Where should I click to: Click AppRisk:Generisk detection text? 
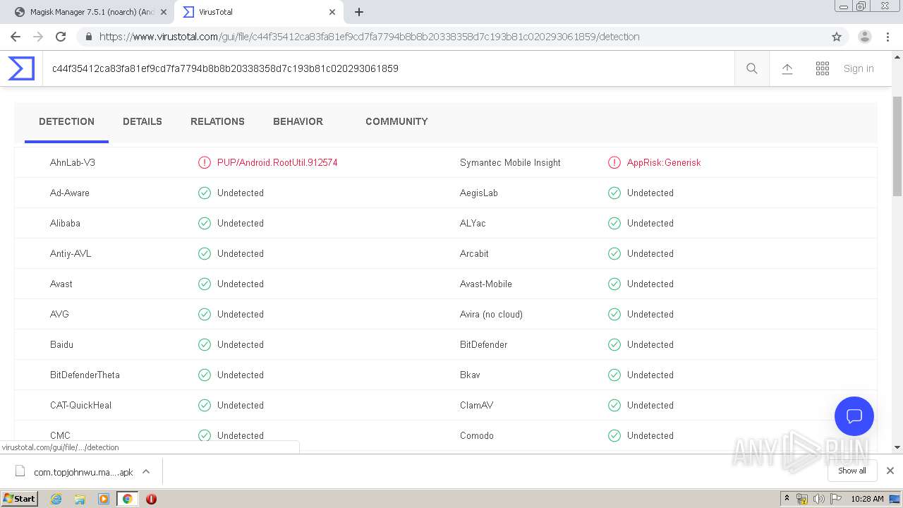(x=664, y=162)
